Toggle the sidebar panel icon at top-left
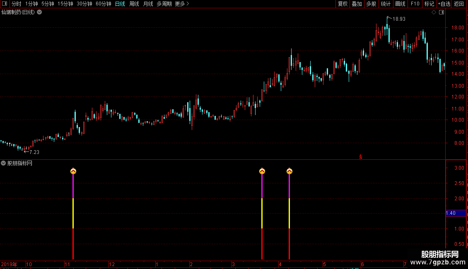468x269 pixels. click(x=5, y=4)
